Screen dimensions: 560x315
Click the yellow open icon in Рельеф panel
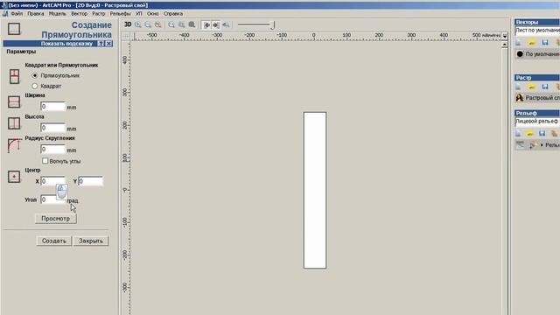click(x=530, y=134)
